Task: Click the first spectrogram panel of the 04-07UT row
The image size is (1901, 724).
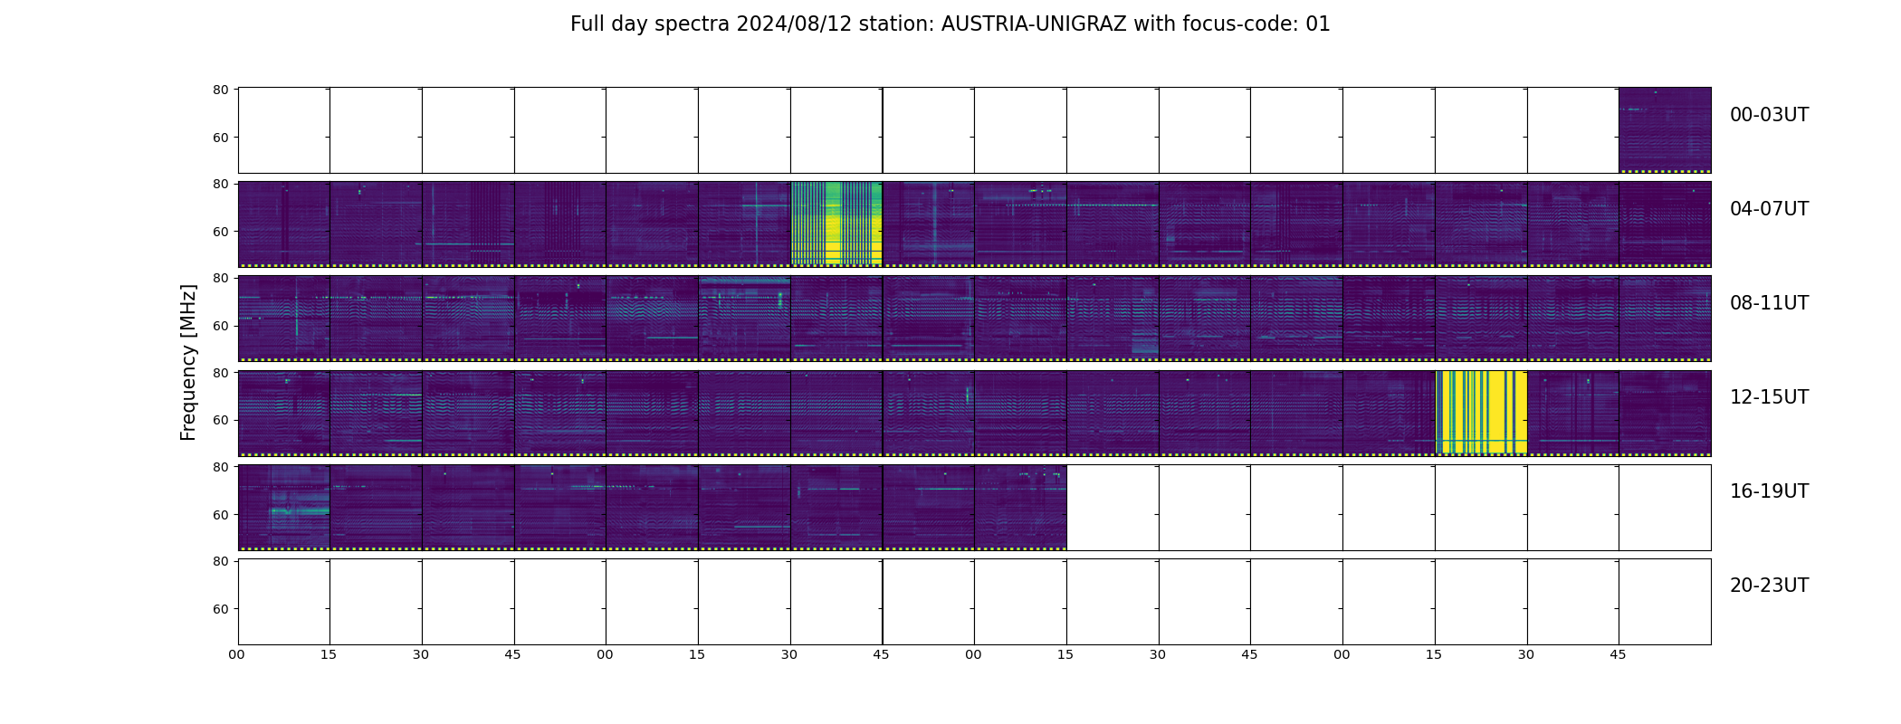Action: click(x=284, y=224)
